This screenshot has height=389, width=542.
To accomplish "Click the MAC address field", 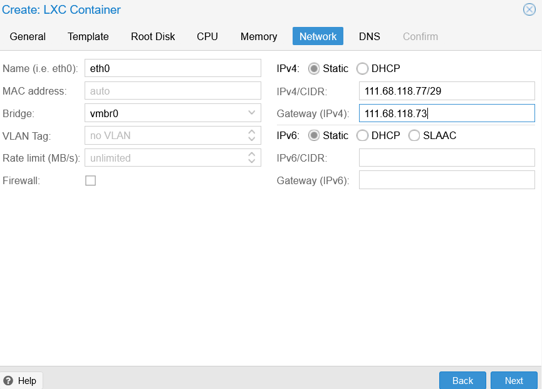I will click(x=173, y=90).
